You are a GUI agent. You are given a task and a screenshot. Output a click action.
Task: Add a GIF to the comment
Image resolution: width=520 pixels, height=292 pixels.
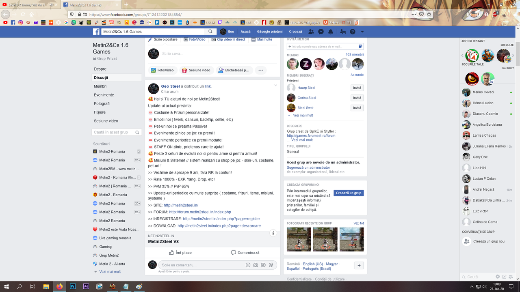[x=263, y=265]
